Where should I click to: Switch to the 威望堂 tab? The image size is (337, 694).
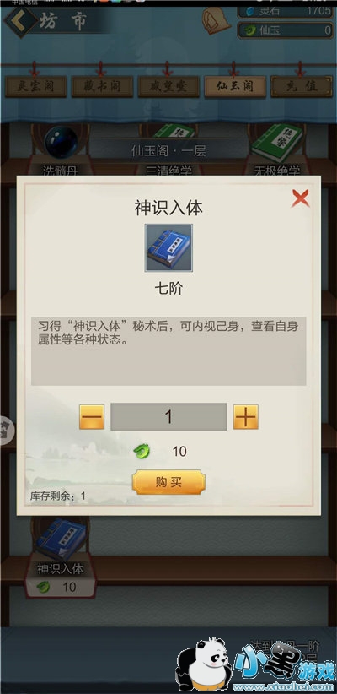tap(168, 86)
